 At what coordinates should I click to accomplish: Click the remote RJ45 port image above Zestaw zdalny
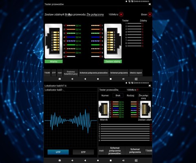coord(113,41)
